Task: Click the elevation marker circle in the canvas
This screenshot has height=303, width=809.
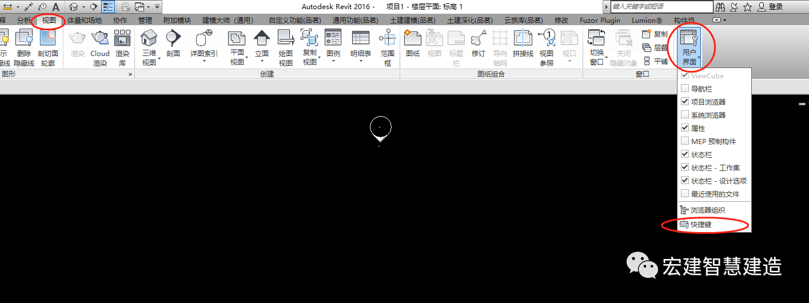Action: tap(381, 127)
